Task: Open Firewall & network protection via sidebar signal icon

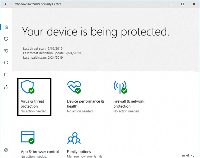Action: click(6, 63)
